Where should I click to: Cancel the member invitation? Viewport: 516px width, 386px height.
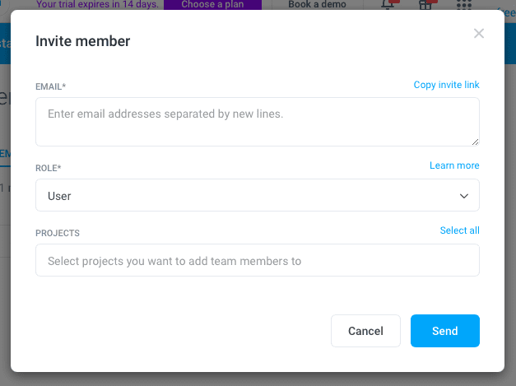[x=365, y=331]
